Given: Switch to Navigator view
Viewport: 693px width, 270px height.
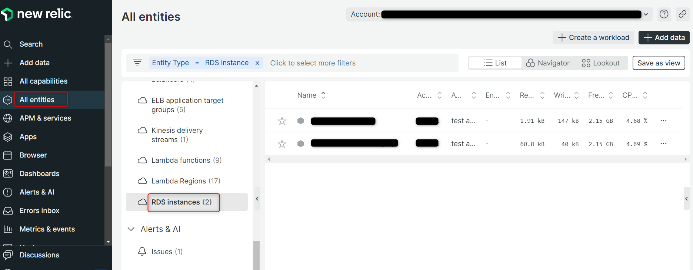Looking at the screenshot, I should [x=548, y=63].
